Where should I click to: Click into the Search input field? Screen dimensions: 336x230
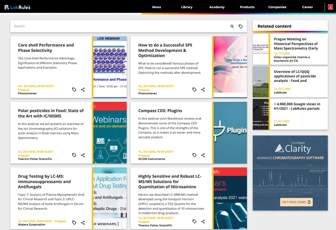click(120, 26)
